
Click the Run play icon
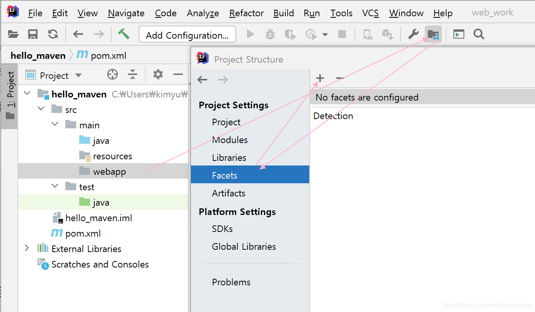(250, 34)
